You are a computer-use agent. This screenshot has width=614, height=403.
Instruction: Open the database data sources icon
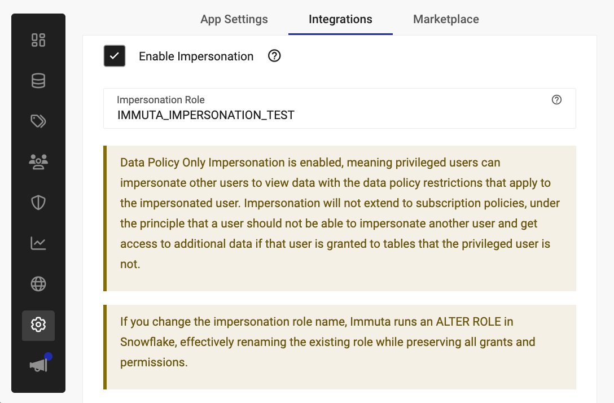coord(38,81)
